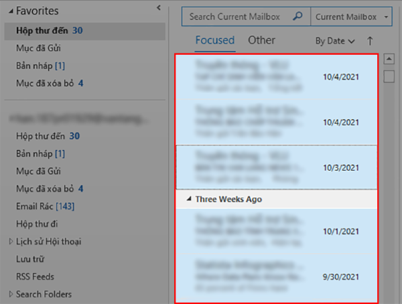Select the RSS Feeds folder

pos(35,277)
